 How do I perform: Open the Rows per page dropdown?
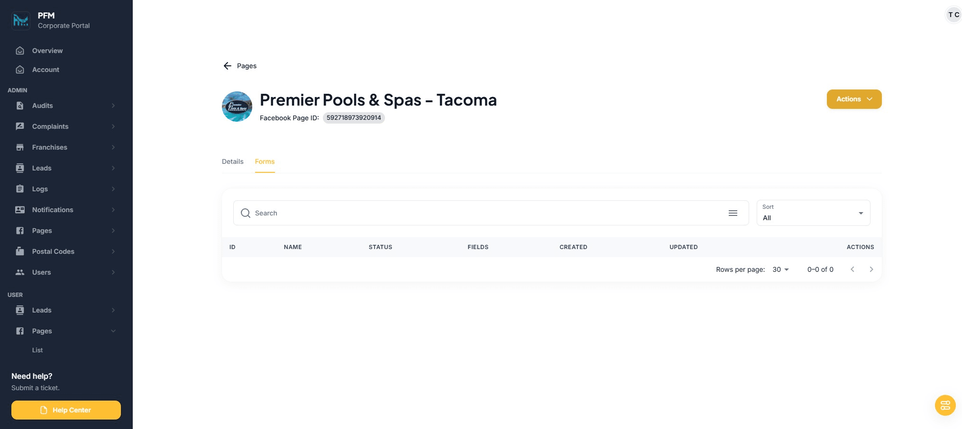pyautogui.click(x=780, y=269)
